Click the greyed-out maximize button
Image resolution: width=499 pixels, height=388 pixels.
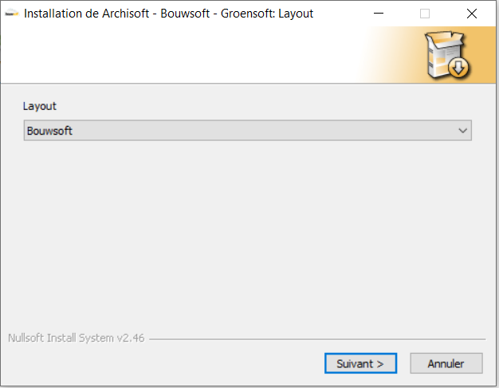pos(425,14)
